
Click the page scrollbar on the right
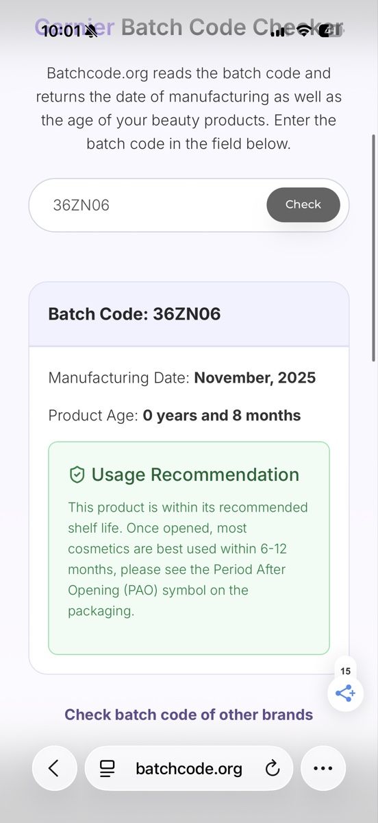point(373,247)
